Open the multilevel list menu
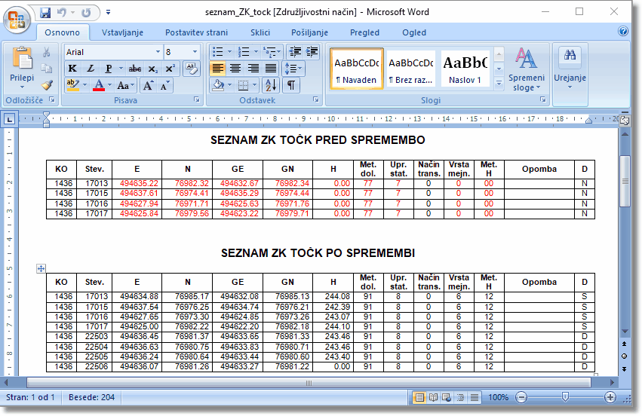The image size is (642, 416). [272, 52]
